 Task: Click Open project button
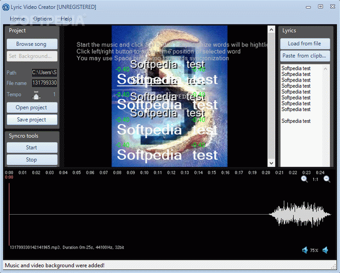tap(32, 108)
